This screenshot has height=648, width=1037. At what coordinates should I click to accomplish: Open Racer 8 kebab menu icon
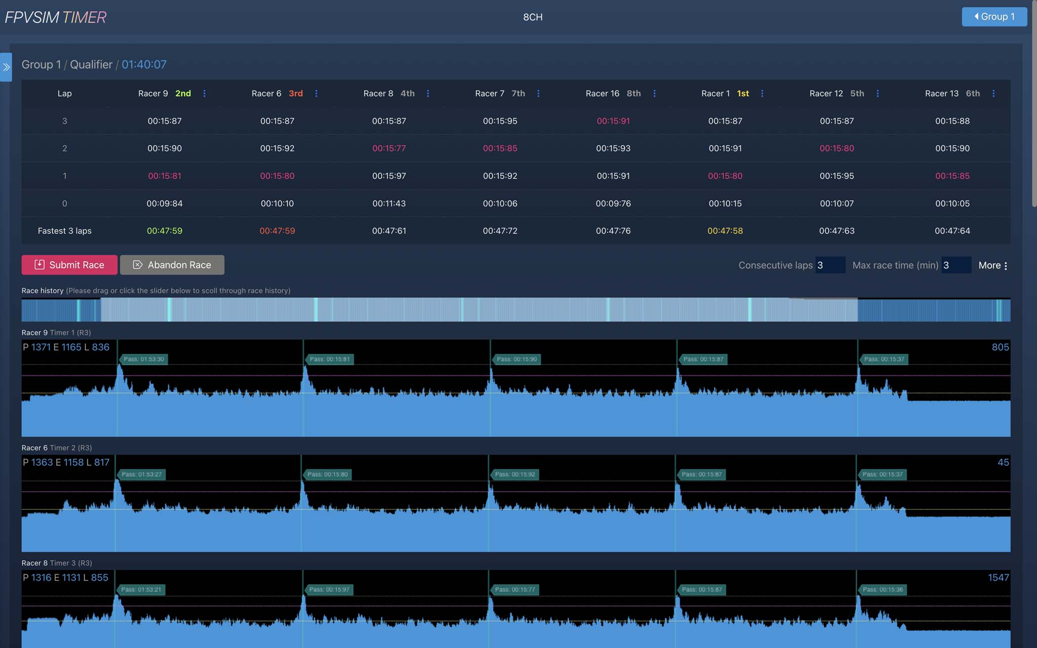pos(428,94)
